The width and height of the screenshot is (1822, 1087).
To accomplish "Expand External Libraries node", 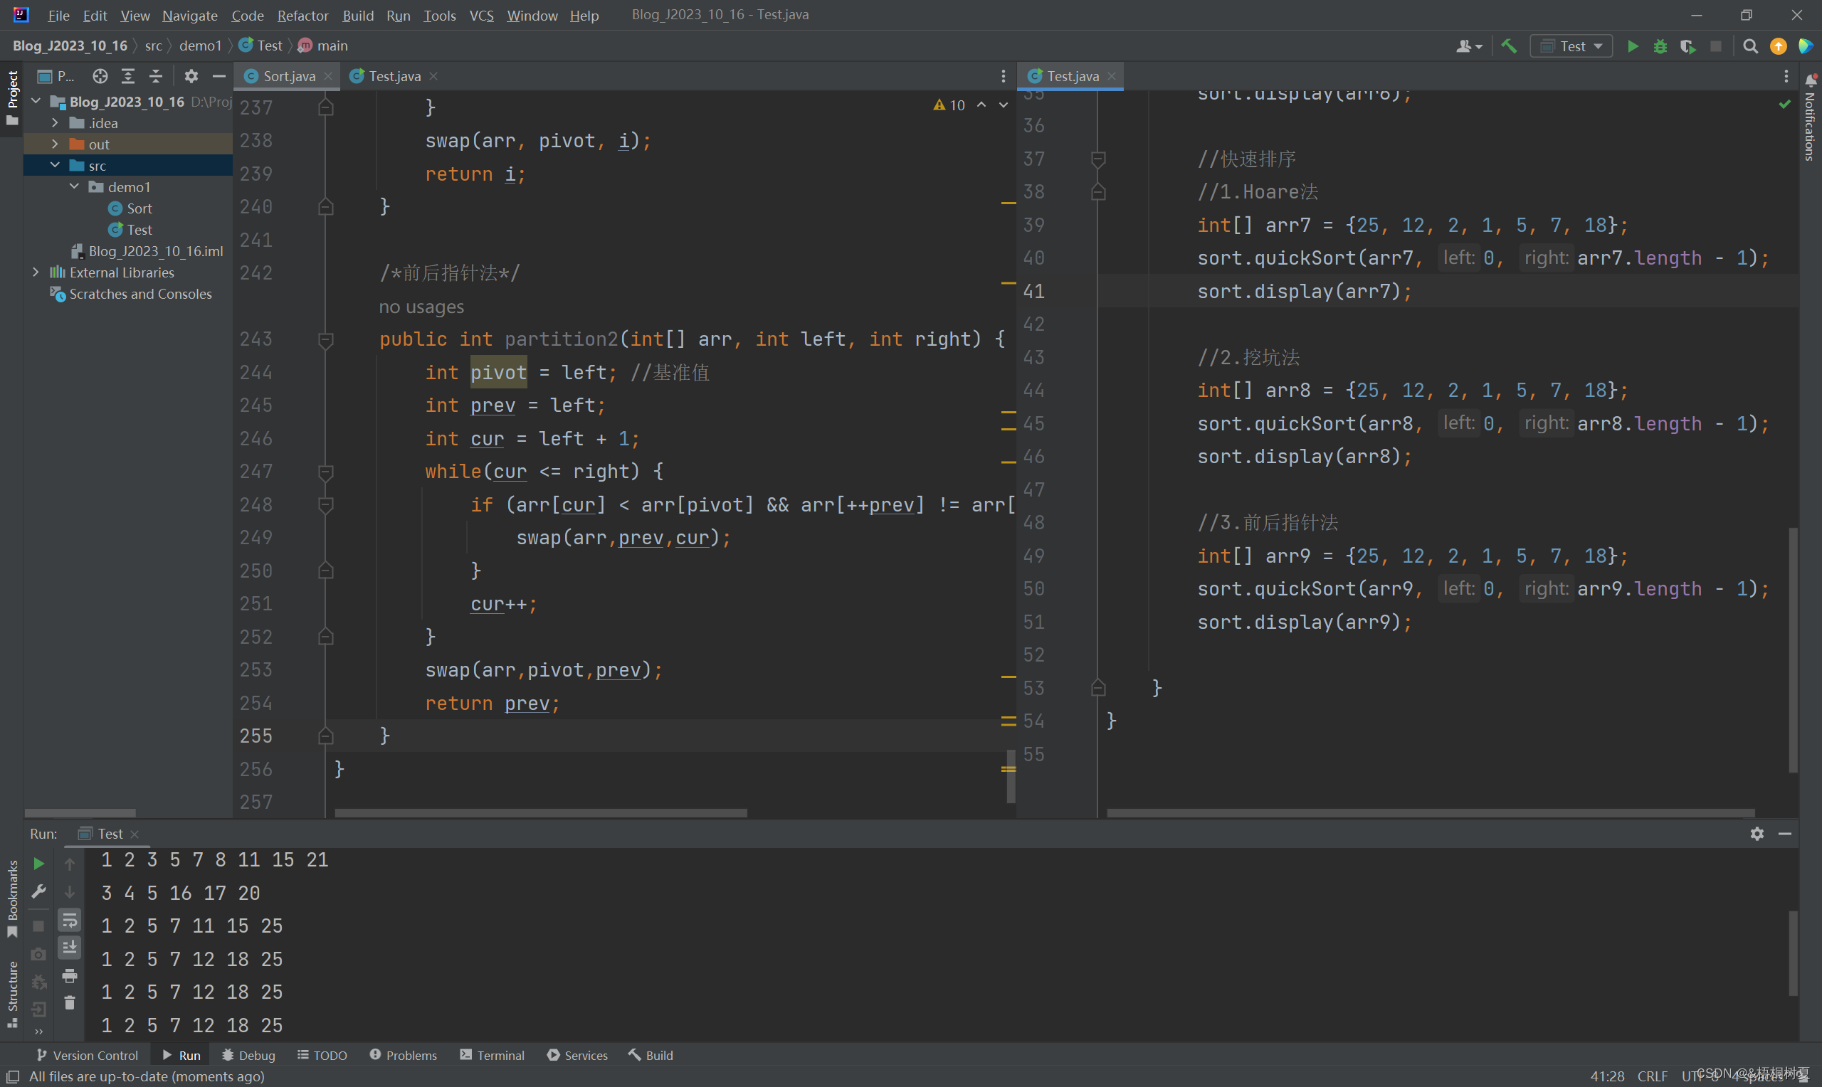I will [x=36, y=272].
